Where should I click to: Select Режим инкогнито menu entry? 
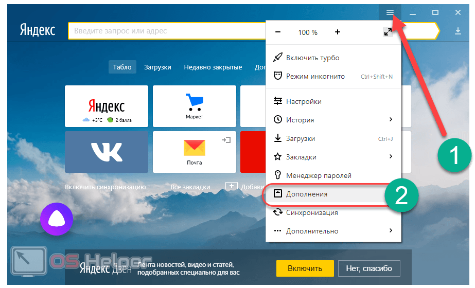click(333, 76)
